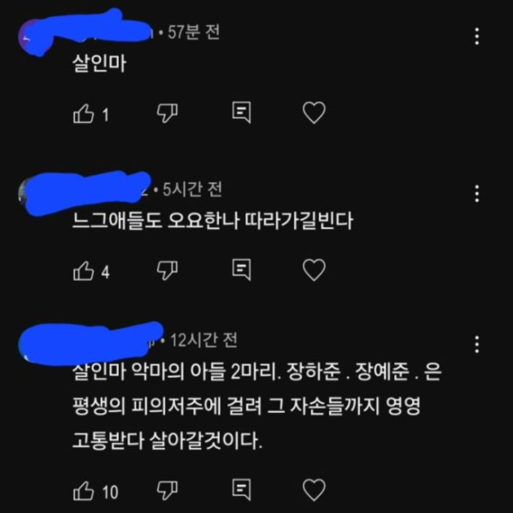
Task: Like the 5시간 전 comment
Action: (x=84, y=271)
